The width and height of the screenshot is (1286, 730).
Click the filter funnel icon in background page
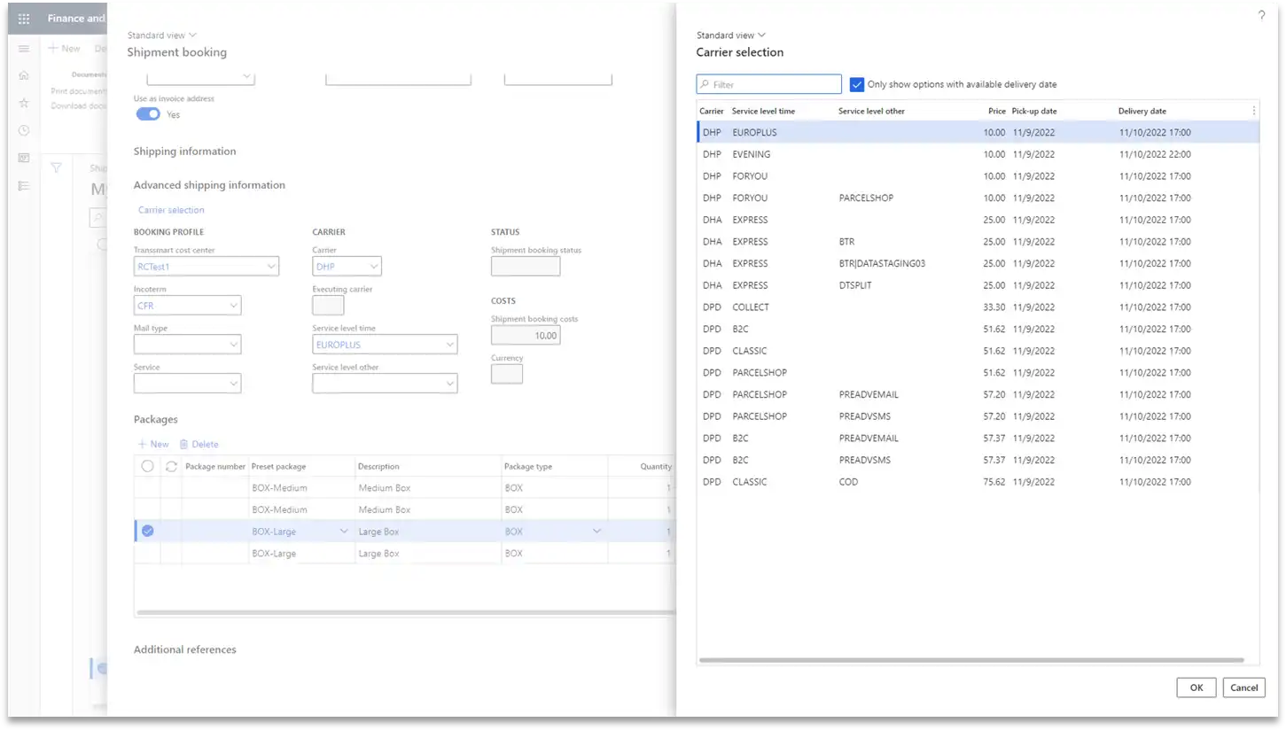56,167
